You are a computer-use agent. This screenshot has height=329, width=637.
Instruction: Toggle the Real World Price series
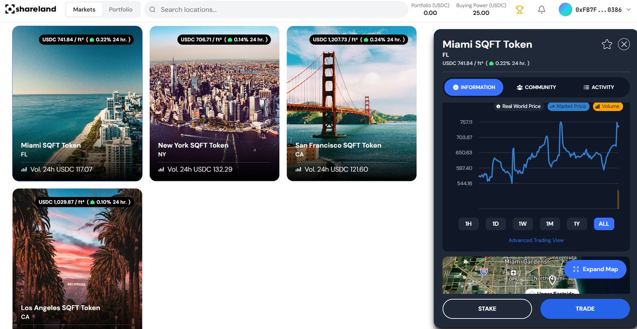(518, 106)
